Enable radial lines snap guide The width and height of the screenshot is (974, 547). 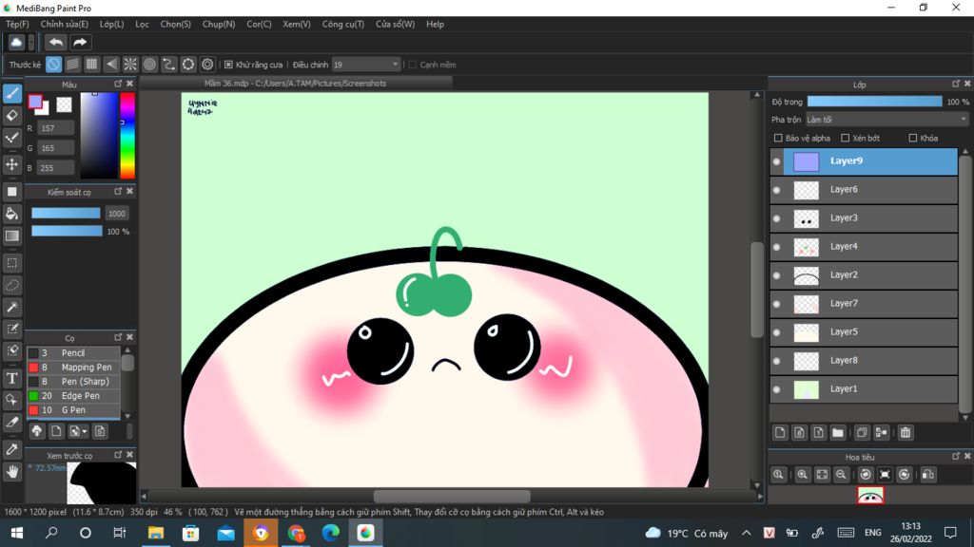pyautogui.click(x=130, y=64)
